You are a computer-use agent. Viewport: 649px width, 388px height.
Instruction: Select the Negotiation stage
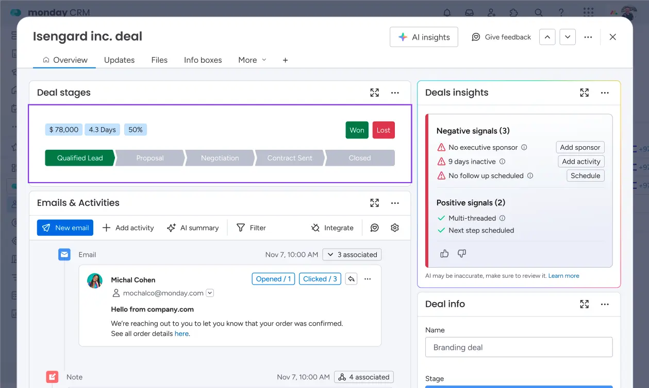tap(220, 158)
